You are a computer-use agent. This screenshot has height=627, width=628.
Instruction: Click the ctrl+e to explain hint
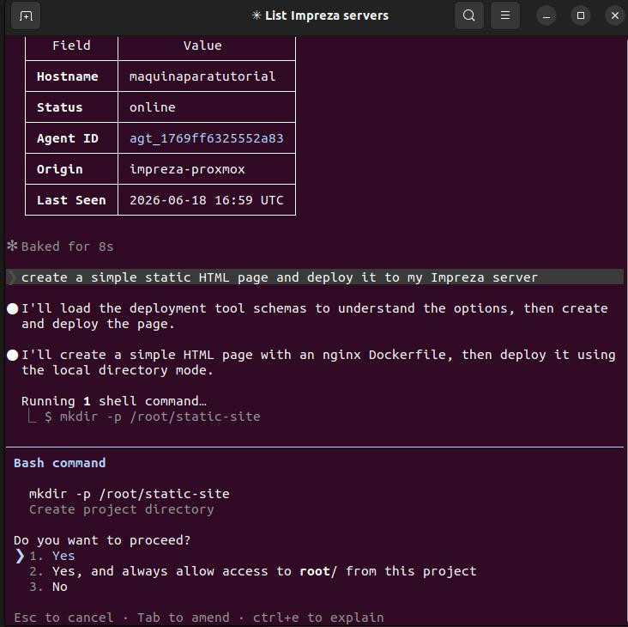pos(318,618)
